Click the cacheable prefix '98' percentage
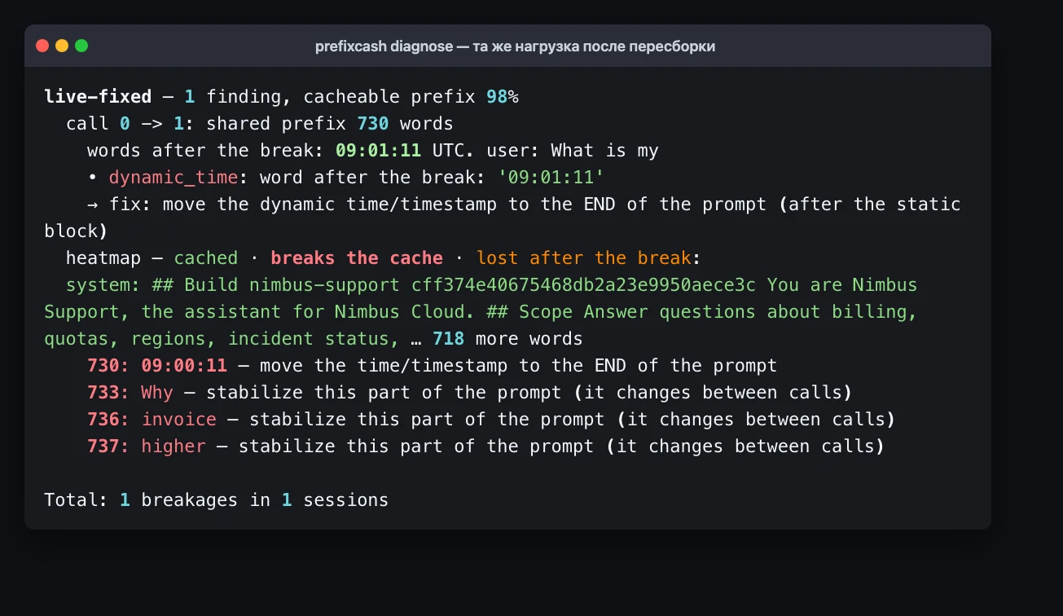 click(x=497, y=97)
